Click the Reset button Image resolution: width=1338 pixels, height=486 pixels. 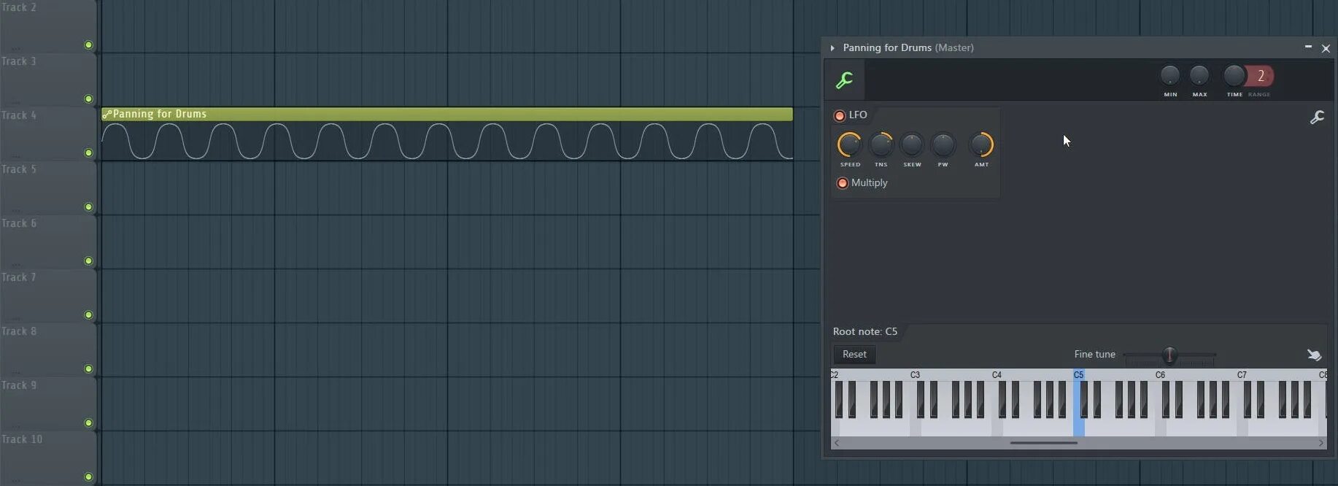[854, 355]
